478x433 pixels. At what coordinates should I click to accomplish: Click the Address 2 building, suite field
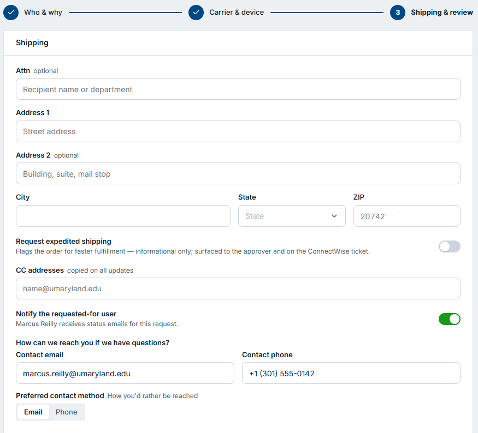pos(238,173)
